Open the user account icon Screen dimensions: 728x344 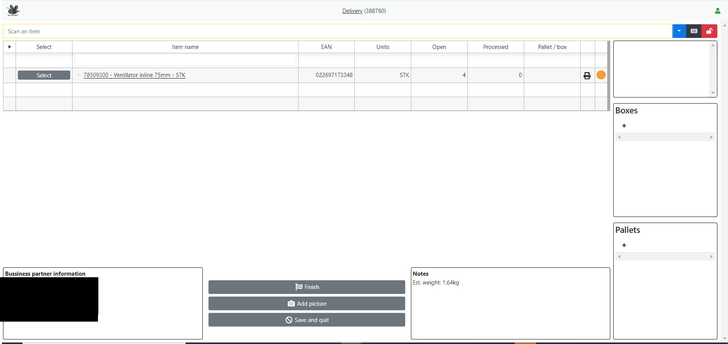[x=717, y=11]
